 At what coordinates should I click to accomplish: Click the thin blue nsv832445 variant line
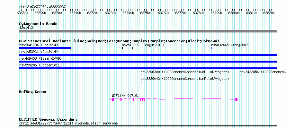click(x=244, y=48)
